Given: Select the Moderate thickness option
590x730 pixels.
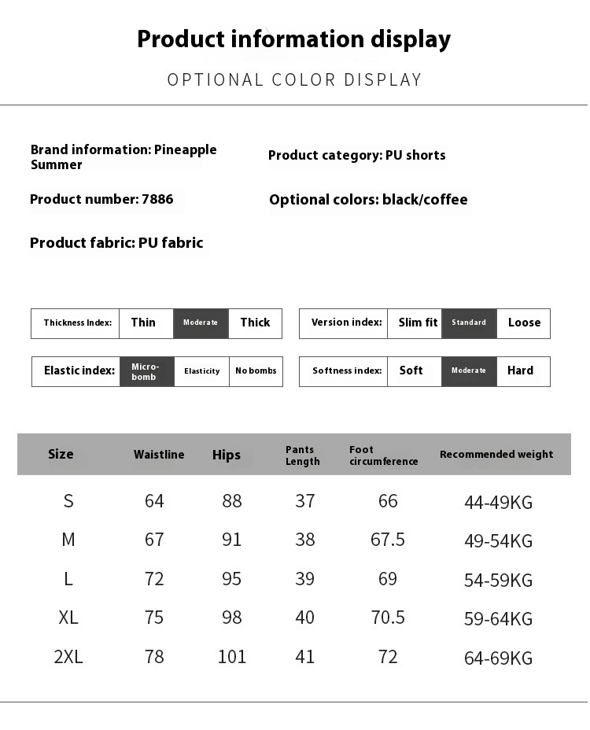Looking at the screenshot, I should pyautogui.click(x=201, y=323).
